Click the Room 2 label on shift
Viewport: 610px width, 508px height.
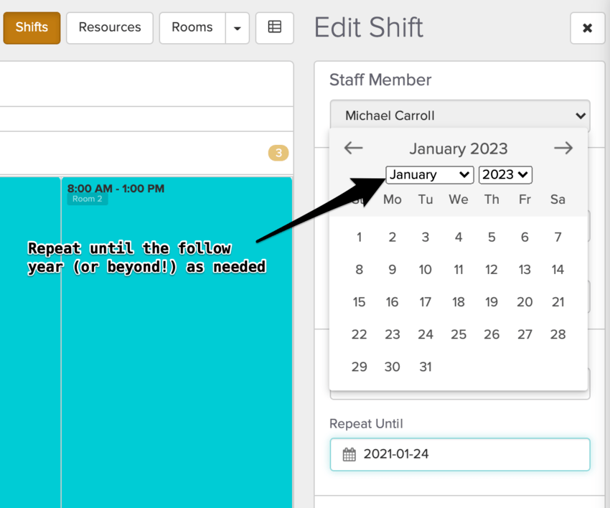87,199
